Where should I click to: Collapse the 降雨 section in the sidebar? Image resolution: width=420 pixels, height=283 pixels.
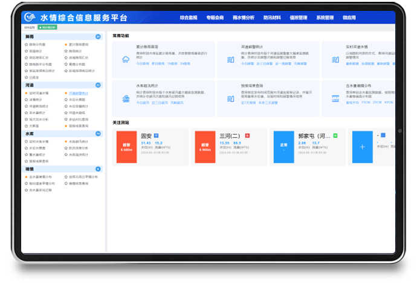tap(62, 37)
